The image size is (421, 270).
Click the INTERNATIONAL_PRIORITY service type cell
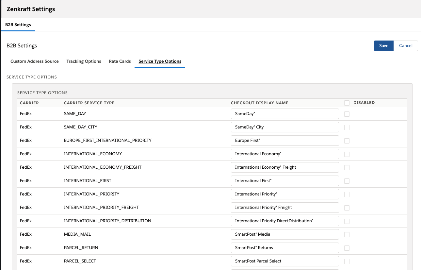[x=92, y=194]
